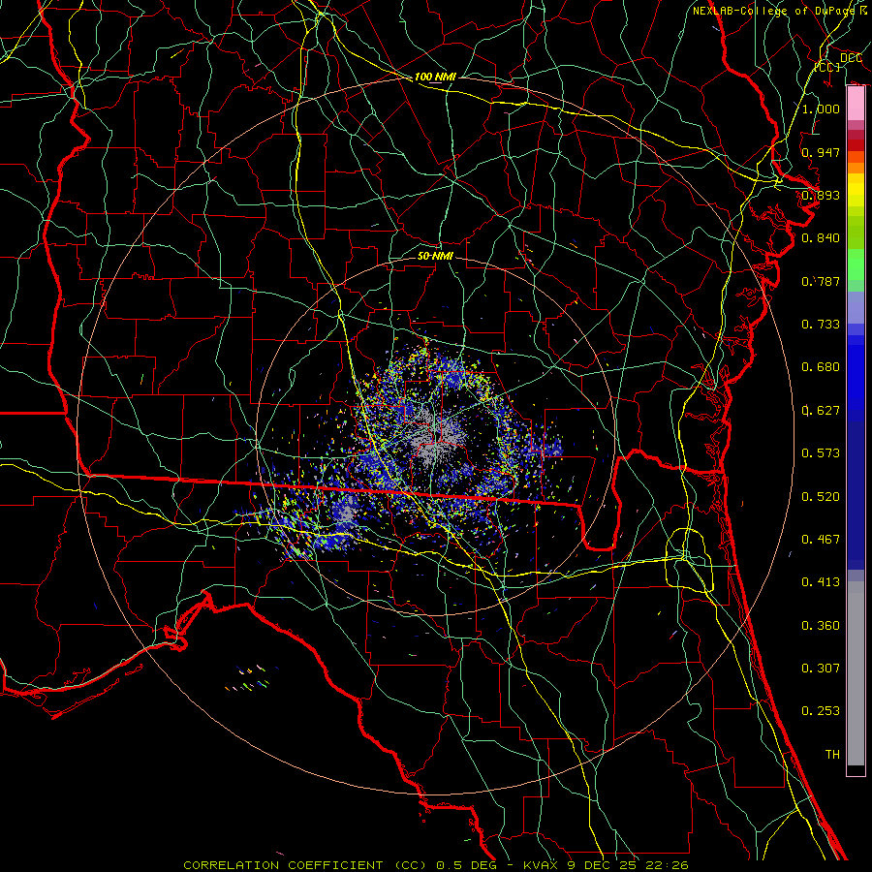
Task: Click the 1.000 scale value
Action: [821, 109]
